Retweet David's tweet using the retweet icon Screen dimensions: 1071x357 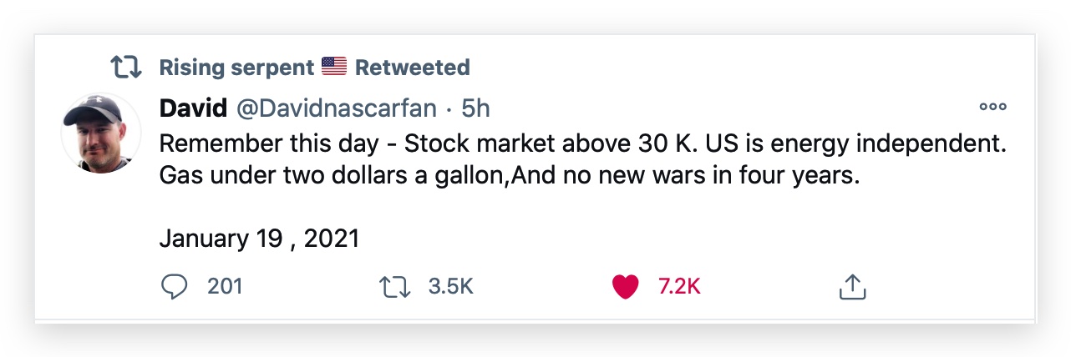[394, 287]
